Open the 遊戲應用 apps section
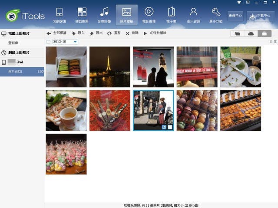Screen dimensions: 278x208 click(x=82, y=15)
